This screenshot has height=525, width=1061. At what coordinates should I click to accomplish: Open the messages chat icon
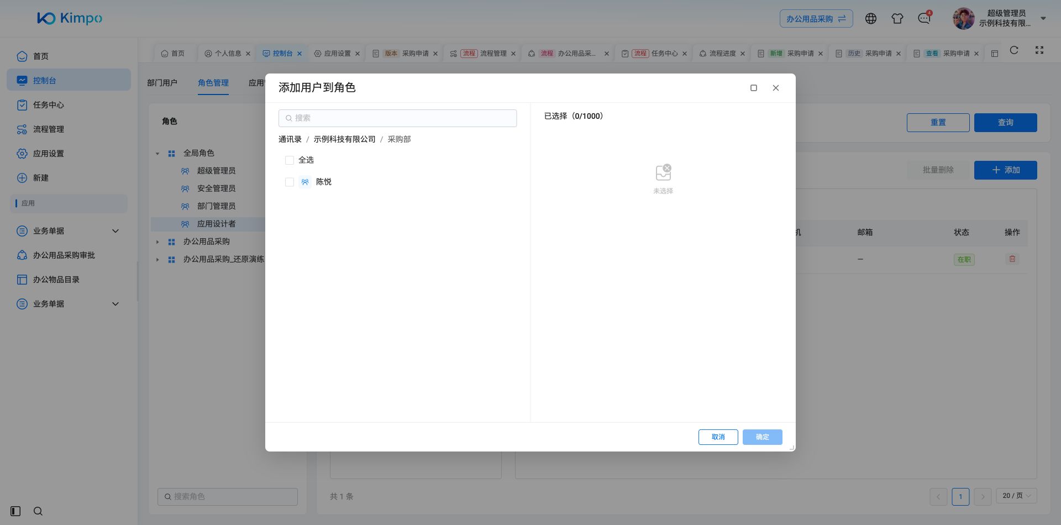[x=924, y=18]
